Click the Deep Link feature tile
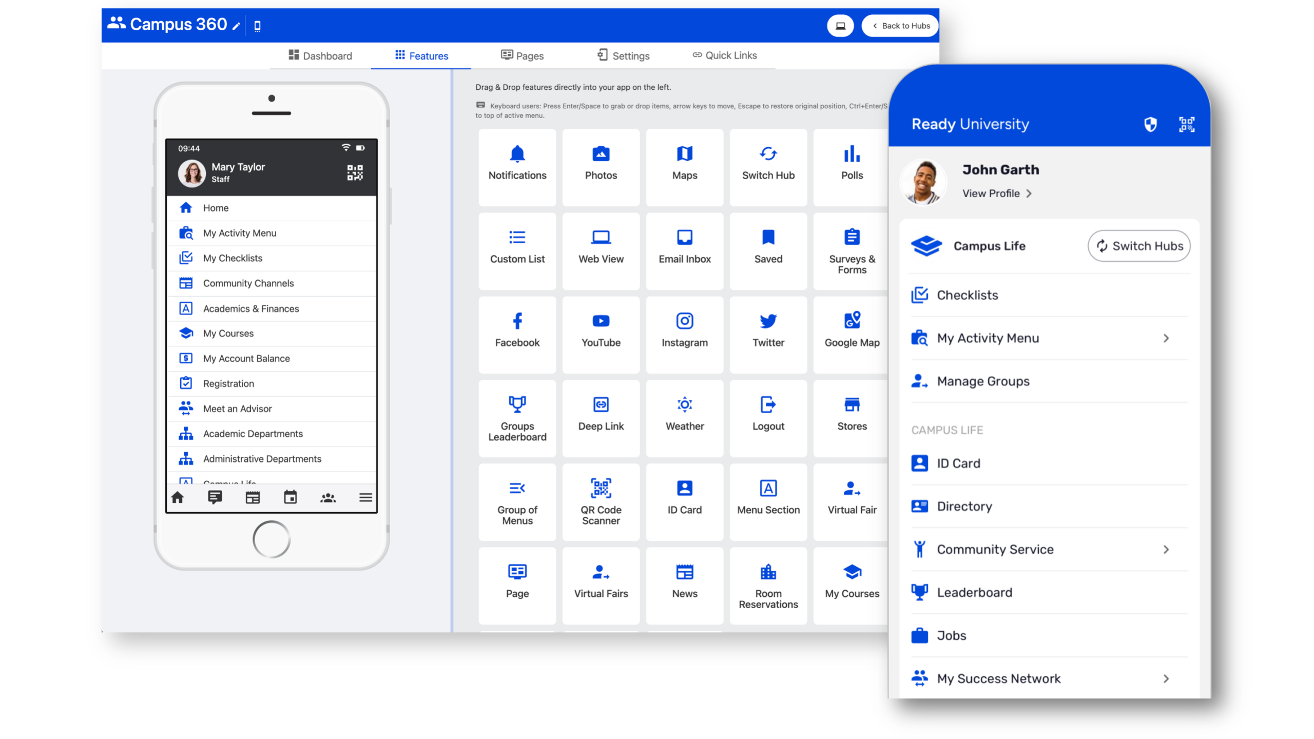The height and width of the screenshot is (739, 1314). tap(601, 418)
